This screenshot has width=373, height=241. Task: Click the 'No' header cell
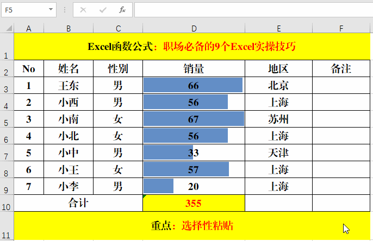point(29,68)
